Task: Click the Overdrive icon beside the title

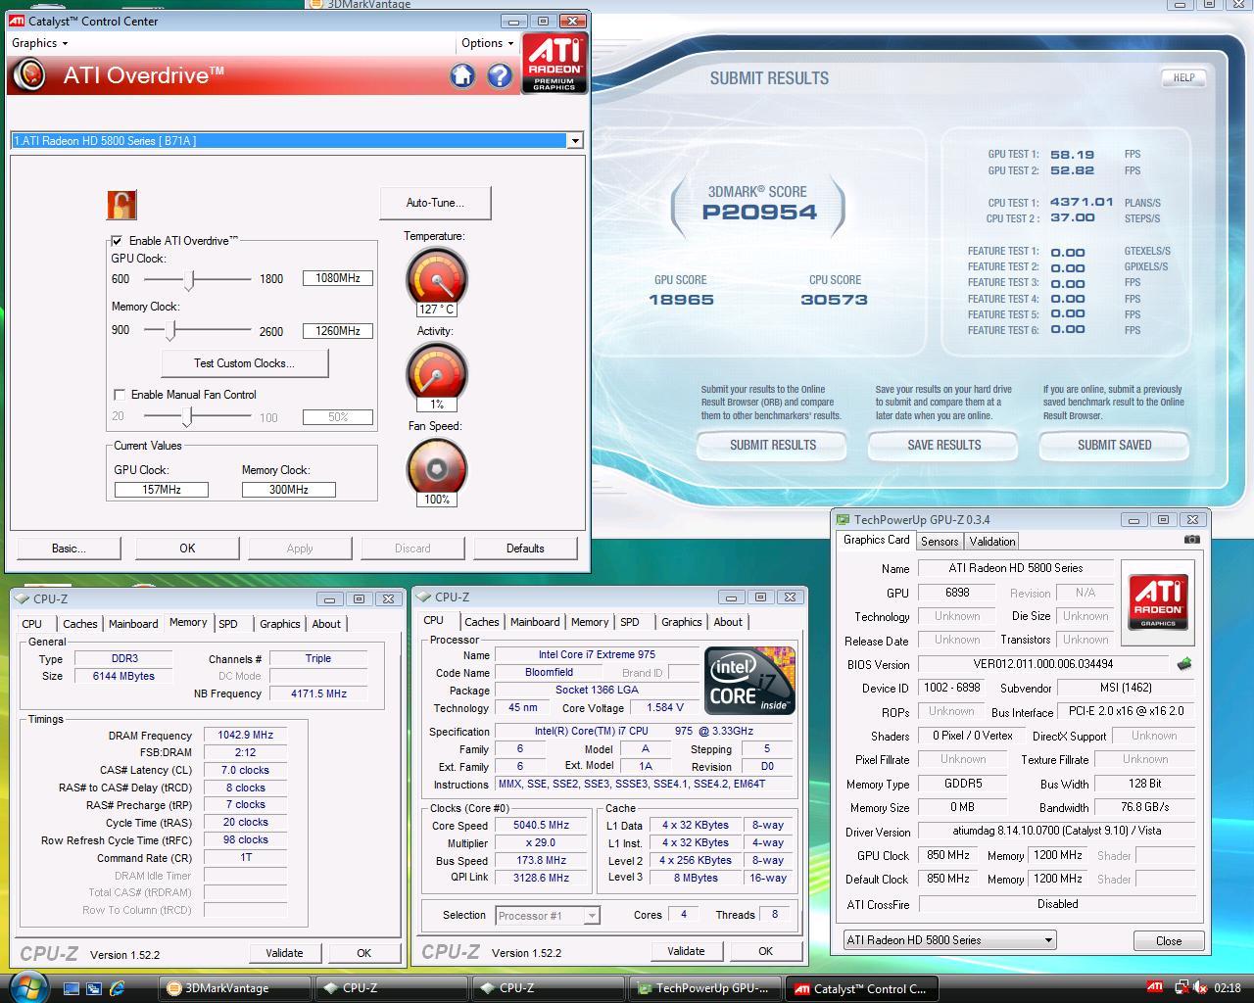Action: [x=30, y=74]
